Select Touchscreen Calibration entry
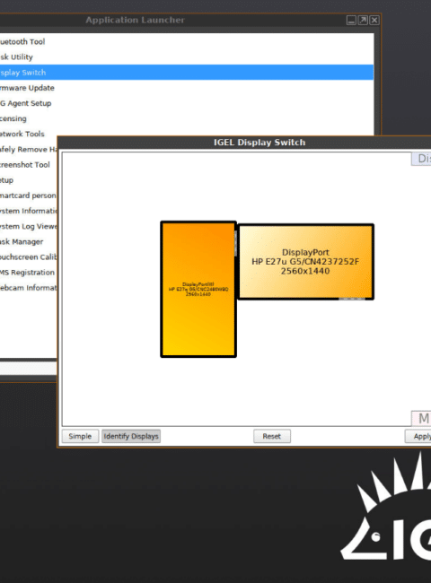Image resolution: width=431 pixels, height=583 pixels. 29,257
